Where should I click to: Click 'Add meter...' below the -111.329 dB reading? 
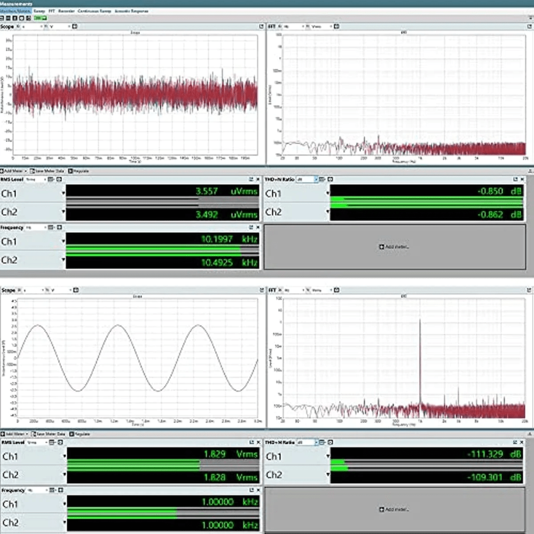point(395,509)
